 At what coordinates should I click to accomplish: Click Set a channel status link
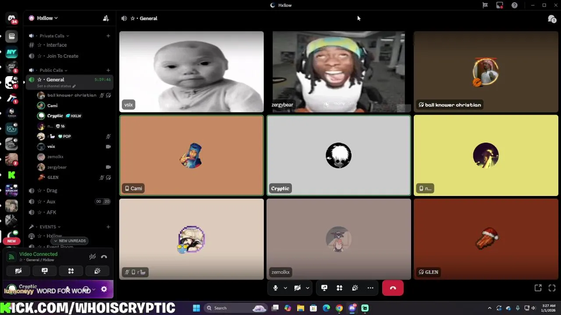click(x=56, y=86)
